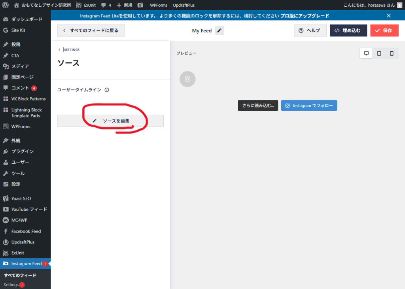Open the プラグイン sidebar menu
The image size is (405, 289).
(x=22, y=151)
